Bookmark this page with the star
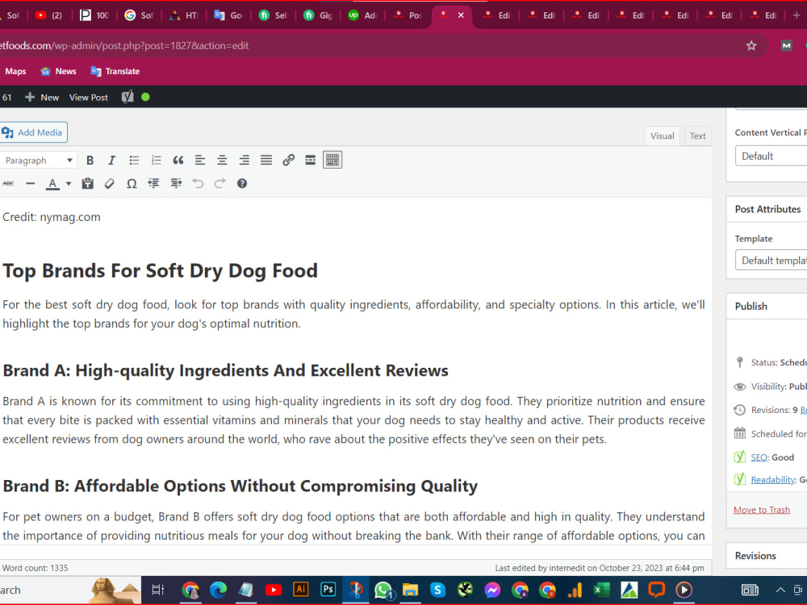Screen dimensions: 807x605 click(x=751, y=46)
